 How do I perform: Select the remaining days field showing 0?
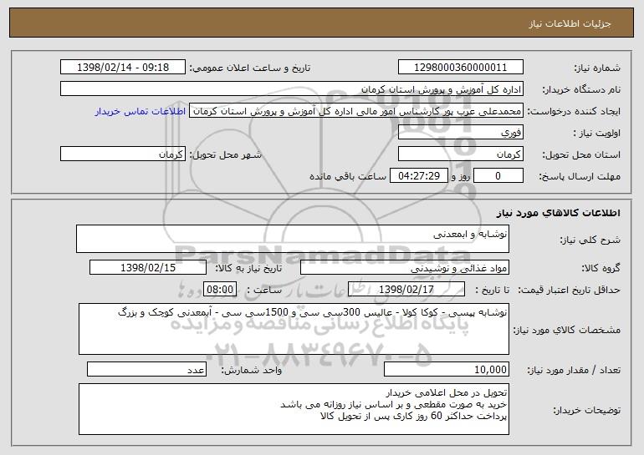coord(498,176)
